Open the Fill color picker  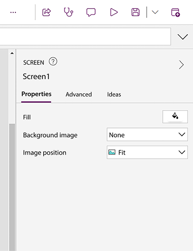[175, 117]
